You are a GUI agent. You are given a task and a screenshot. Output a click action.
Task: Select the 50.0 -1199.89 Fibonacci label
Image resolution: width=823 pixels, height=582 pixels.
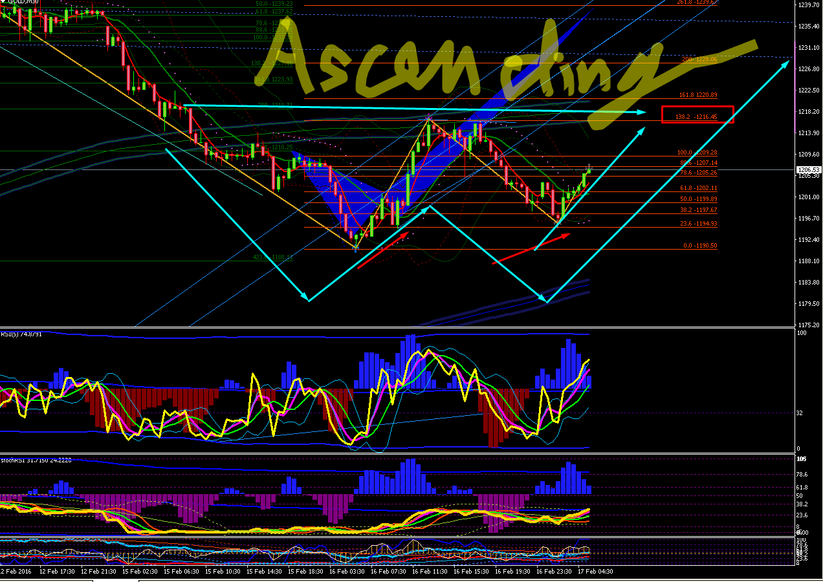coord(698,199)
